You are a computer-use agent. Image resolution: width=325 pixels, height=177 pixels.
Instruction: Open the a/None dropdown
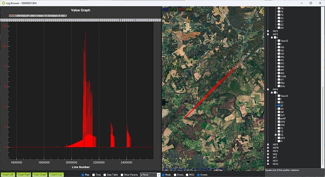point(150,175)
